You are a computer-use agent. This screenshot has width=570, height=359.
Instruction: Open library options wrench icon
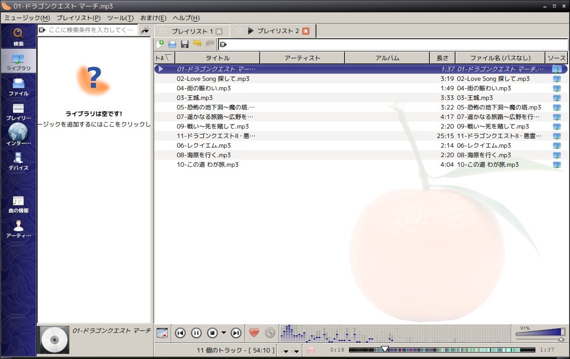pyautogui.click(x=145, y=30)
